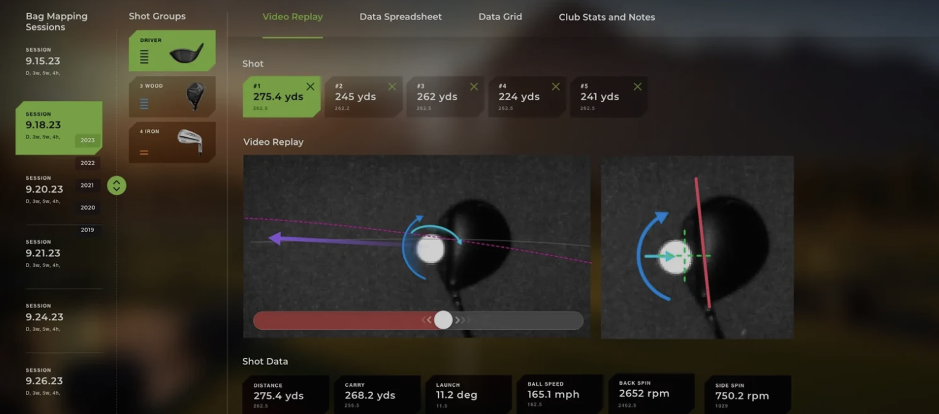Click the Ball Speed 165.1 mph tile
This screenshot has width=939, height=414.
(x=560, y=394)
